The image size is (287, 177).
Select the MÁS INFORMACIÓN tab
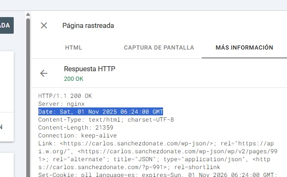pos(244,47)
